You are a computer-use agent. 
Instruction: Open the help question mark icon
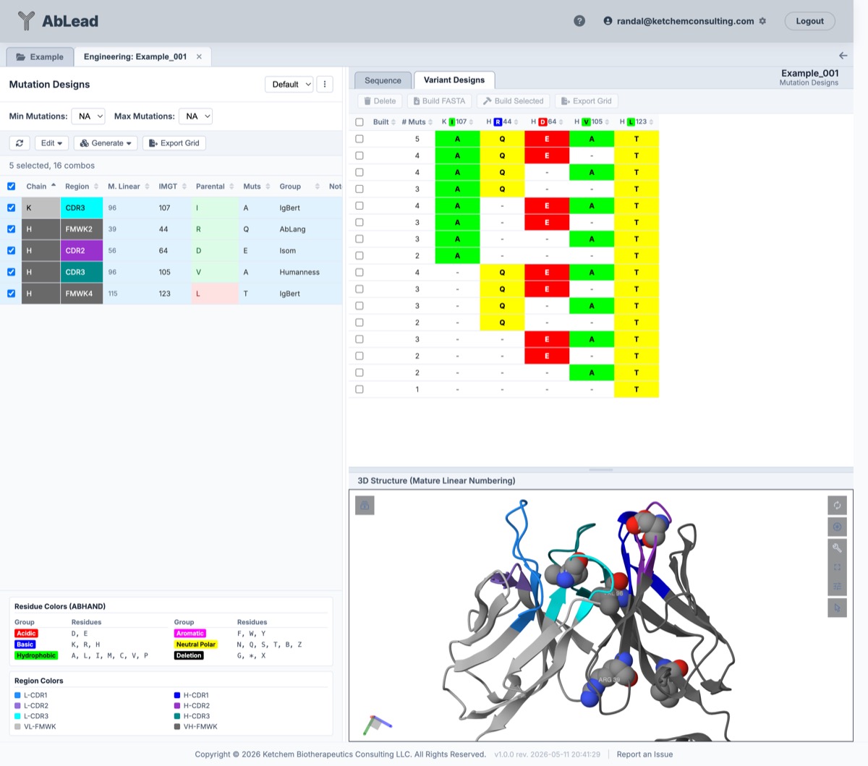(x=579, y=21)
